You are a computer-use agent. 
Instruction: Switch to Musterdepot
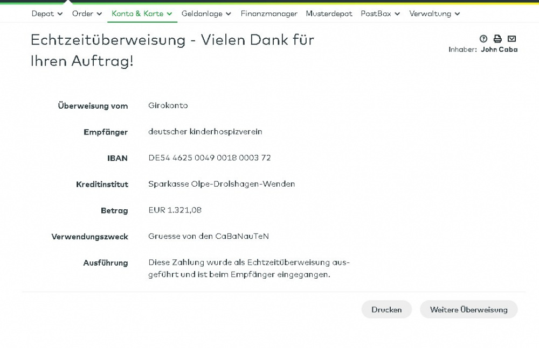(x=329, y=13)
